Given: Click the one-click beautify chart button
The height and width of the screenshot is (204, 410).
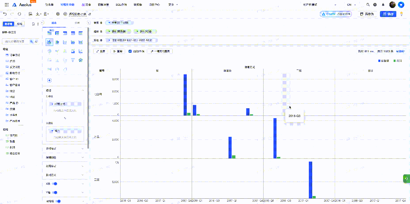Looking at the screenshot, I should coord(160,51).
